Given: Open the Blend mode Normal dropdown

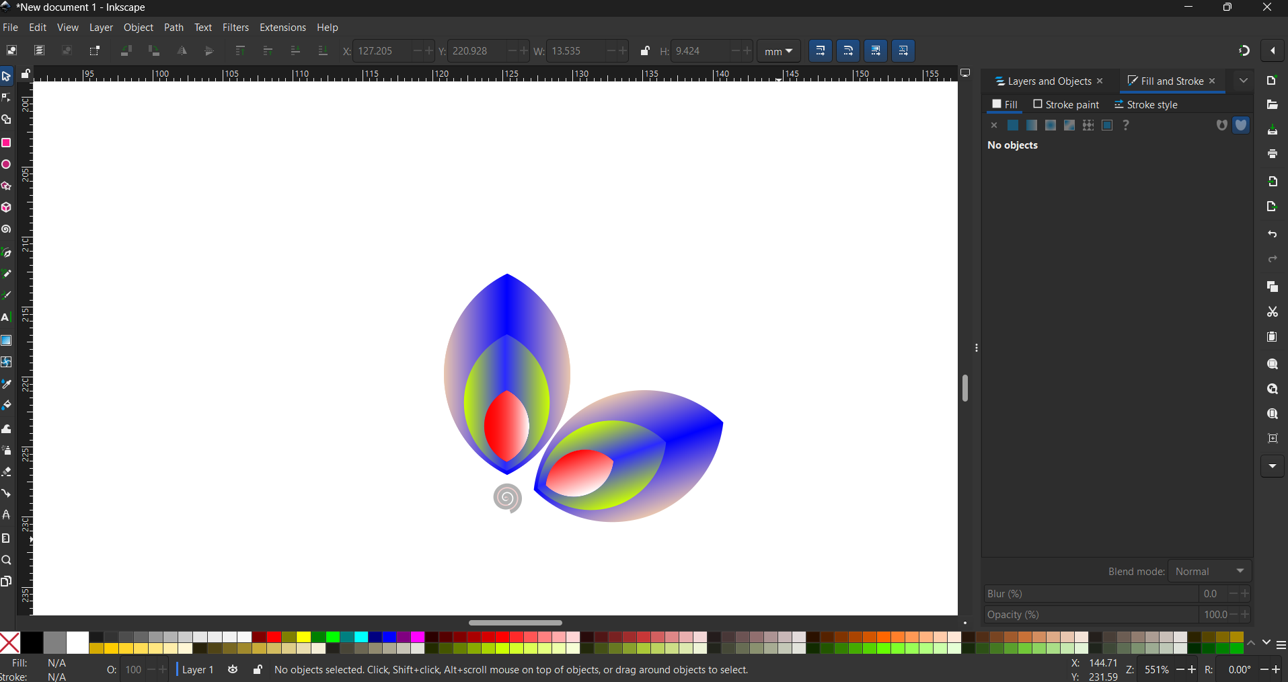Looking at the screenshot, I should coord(1210,572).
